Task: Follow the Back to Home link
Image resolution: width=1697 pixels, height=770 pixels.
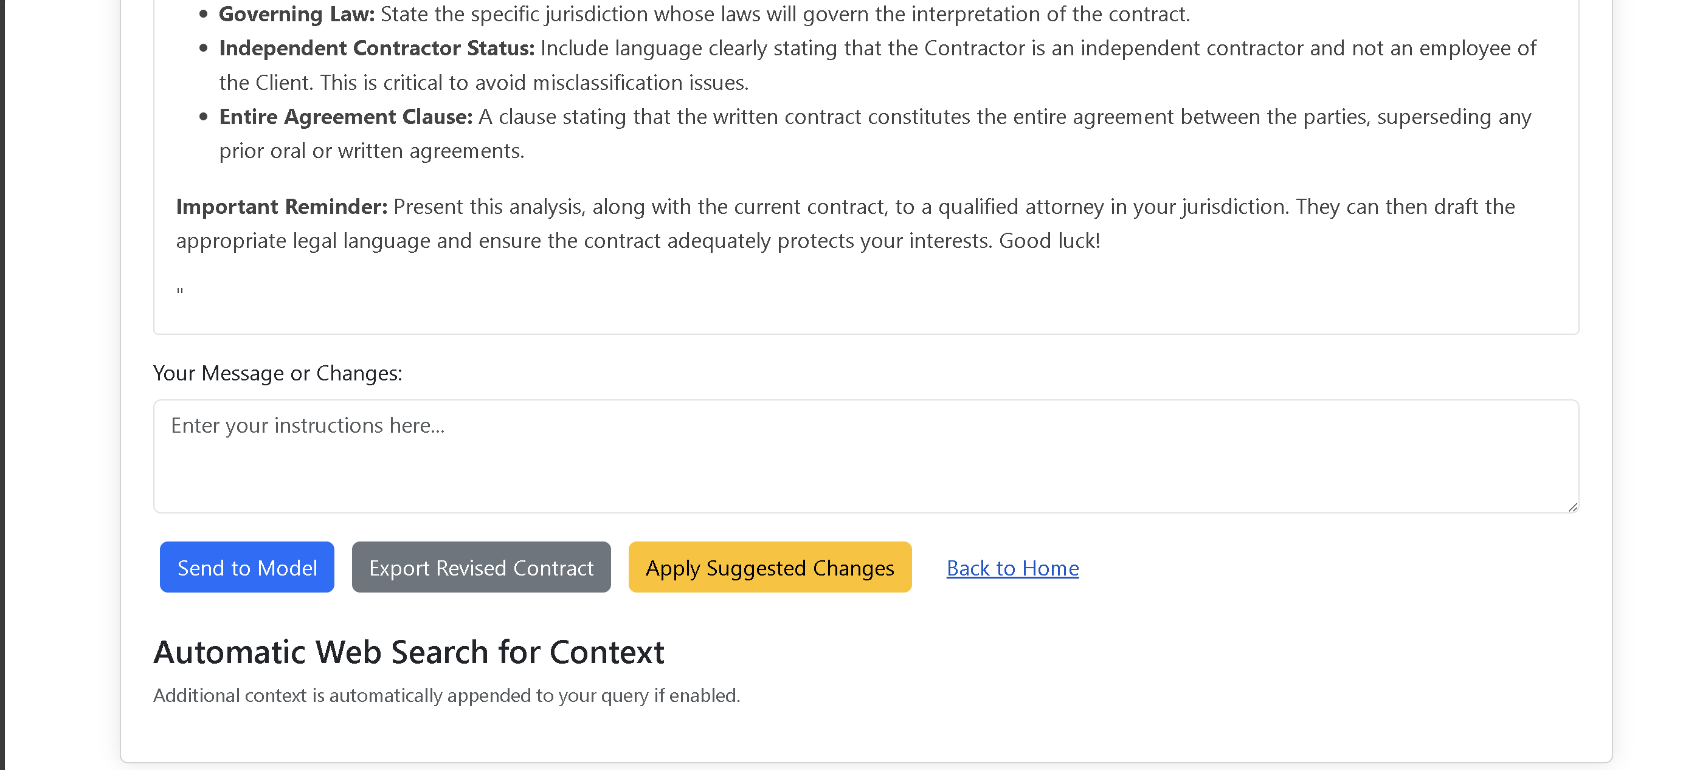Action: point(1012,568)
